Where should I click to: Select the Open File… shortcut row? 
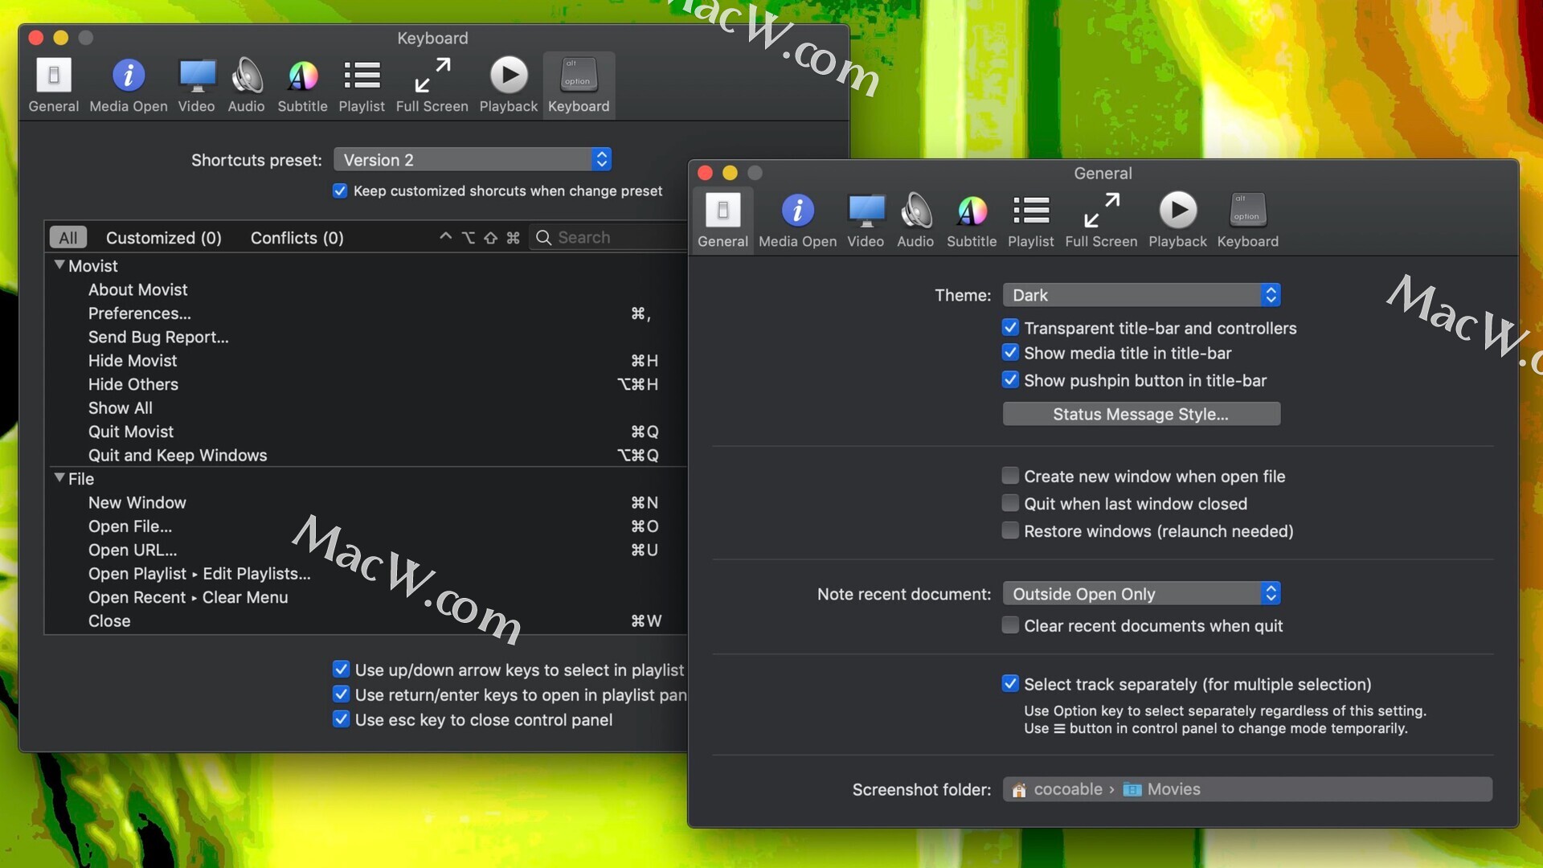(x=366, y=526)
